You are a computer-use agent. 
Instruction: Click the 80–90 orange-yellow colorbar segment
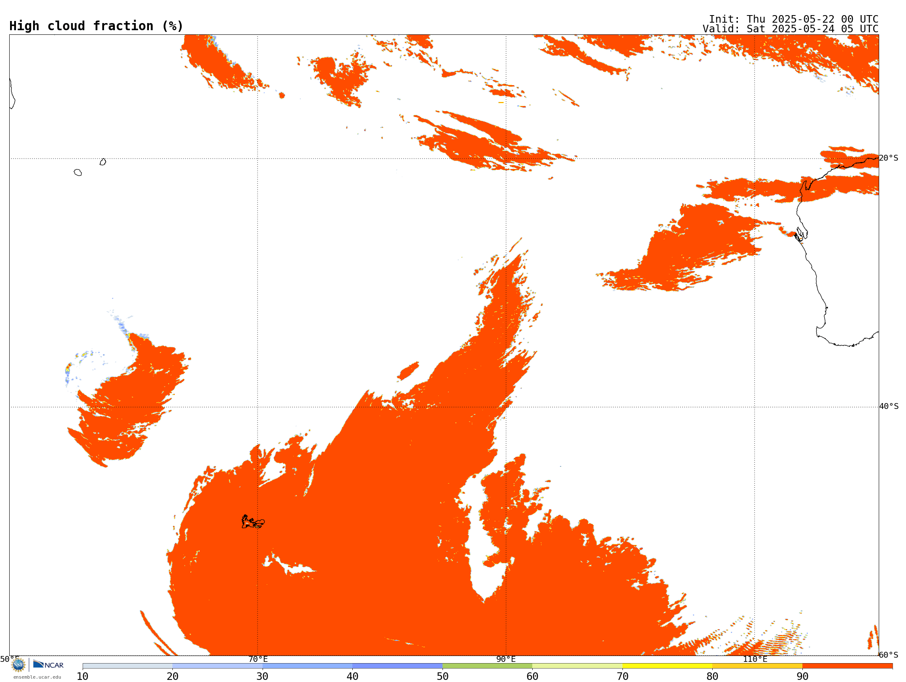[x=757, y=666]
